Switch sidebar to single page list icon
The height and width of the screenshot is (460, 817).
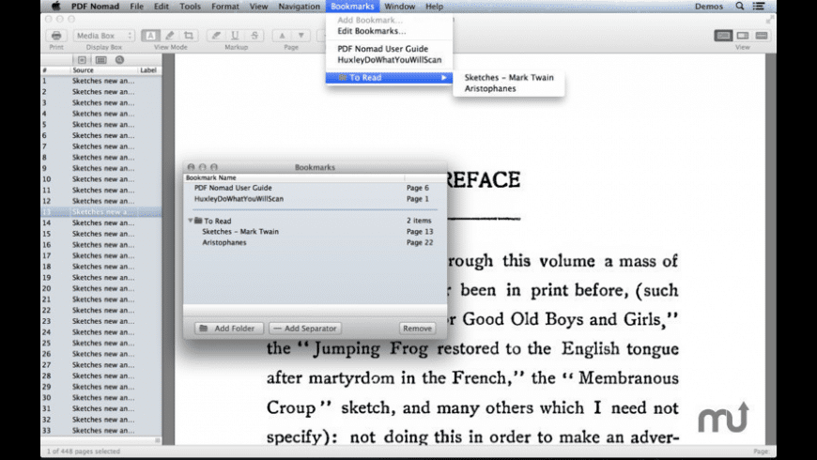[82, 60]
